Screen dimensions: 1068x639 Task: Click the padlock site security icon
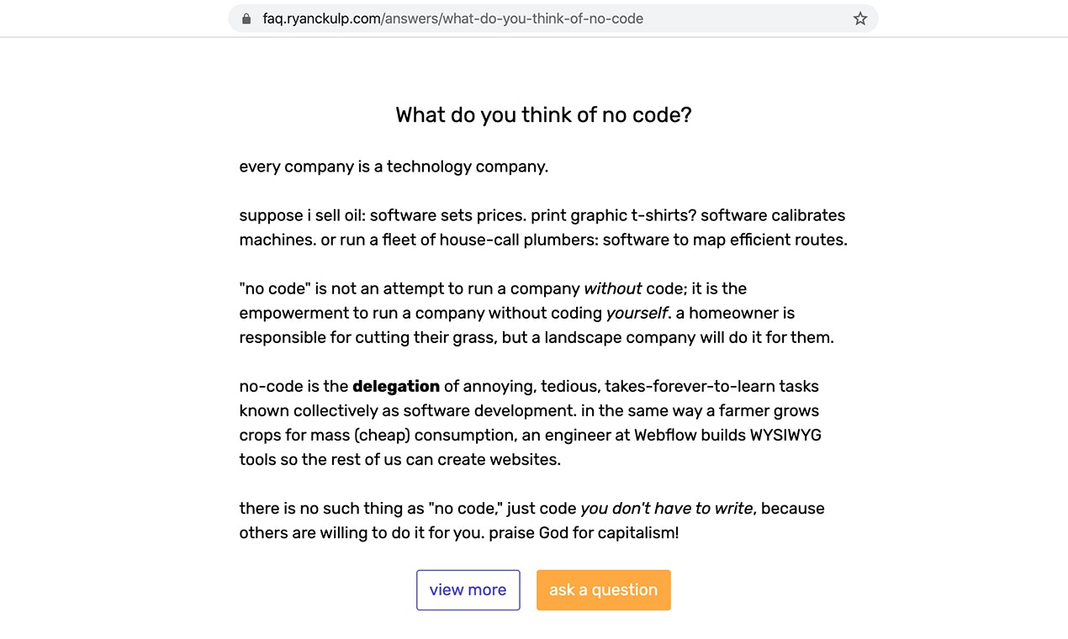(x=246, y=18)
